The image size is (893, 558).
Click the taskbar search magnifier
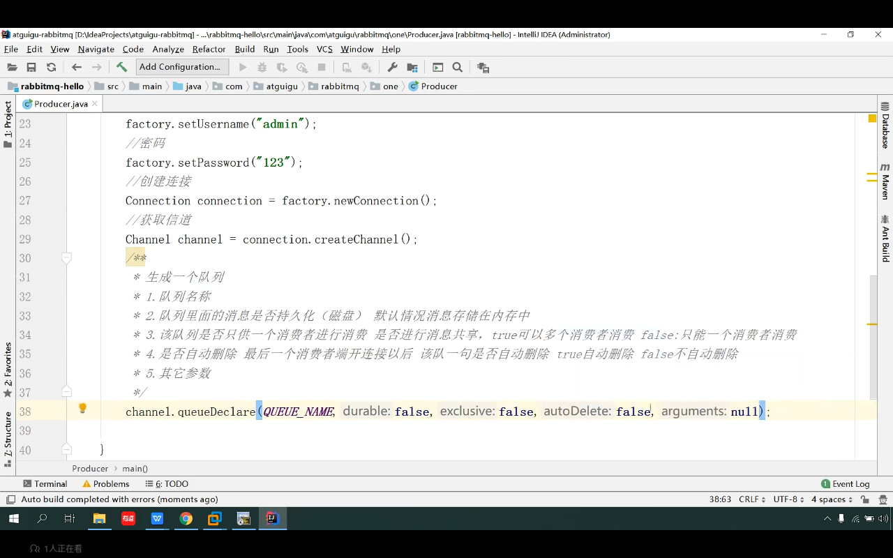[43, 518]
